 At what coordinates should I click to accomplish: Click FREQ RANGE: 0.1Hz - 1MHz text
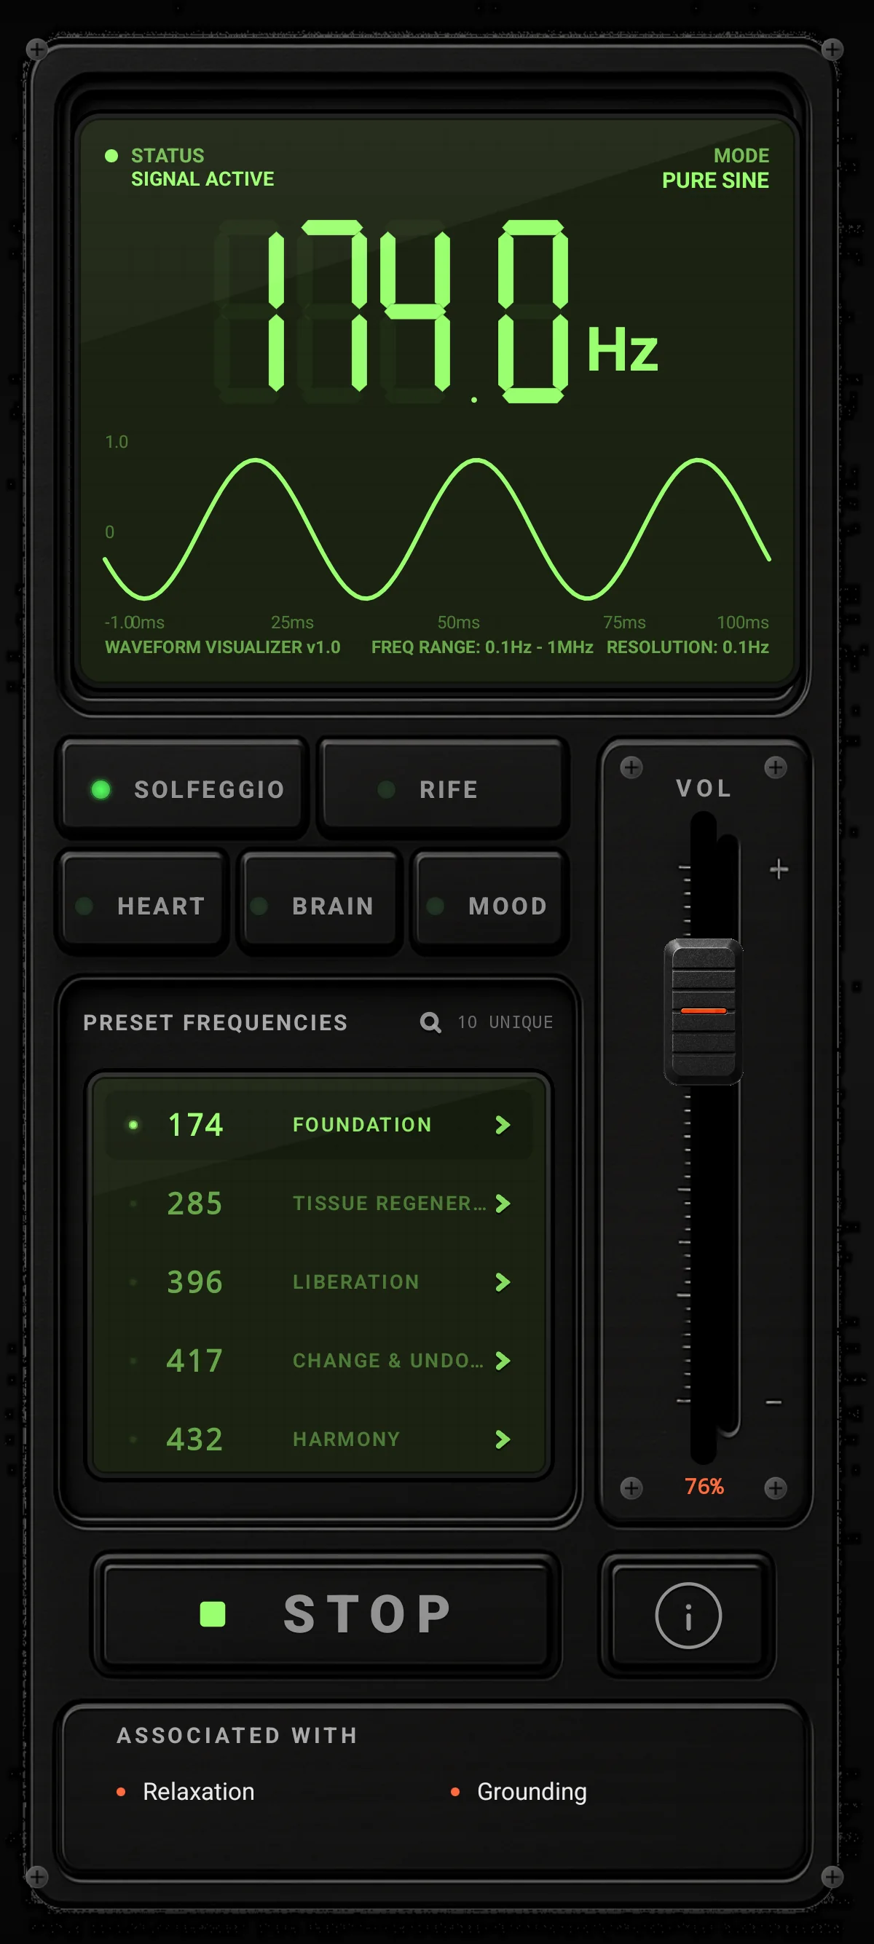point(481,647)
